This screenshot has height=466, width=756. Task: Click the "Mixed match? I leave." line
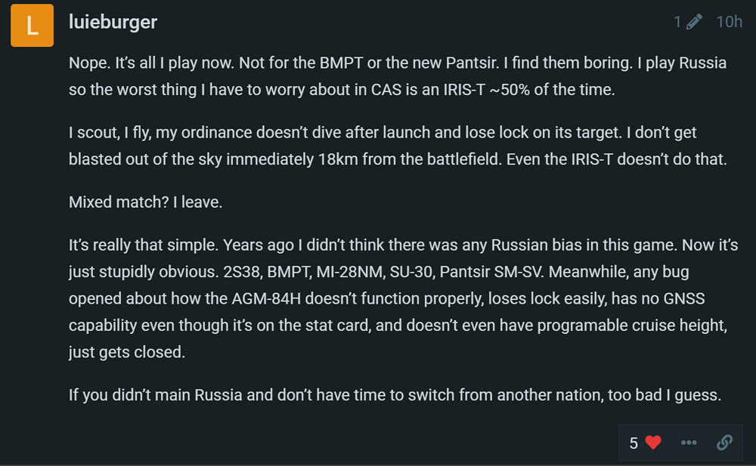tap(135, 202)
